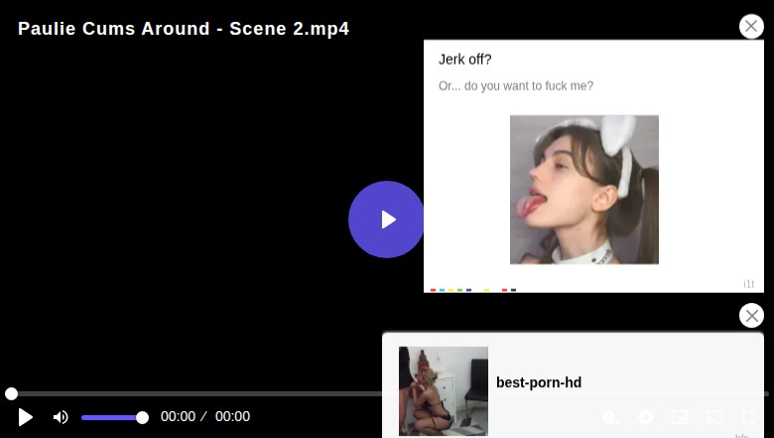Click the top popup ad headline text
The image size is (774, 438).
pos(465,60)
